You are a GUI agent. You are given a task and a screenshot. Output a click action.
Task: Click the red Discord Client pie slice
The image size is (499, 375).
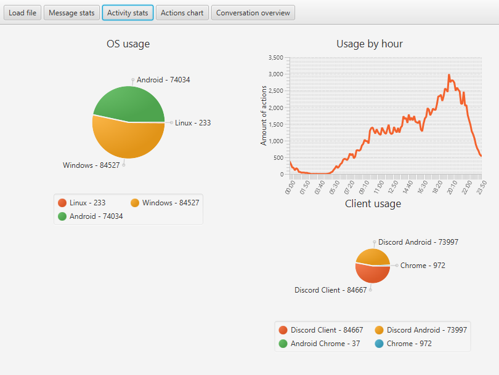pyautogui.click(x=371, y=274)
